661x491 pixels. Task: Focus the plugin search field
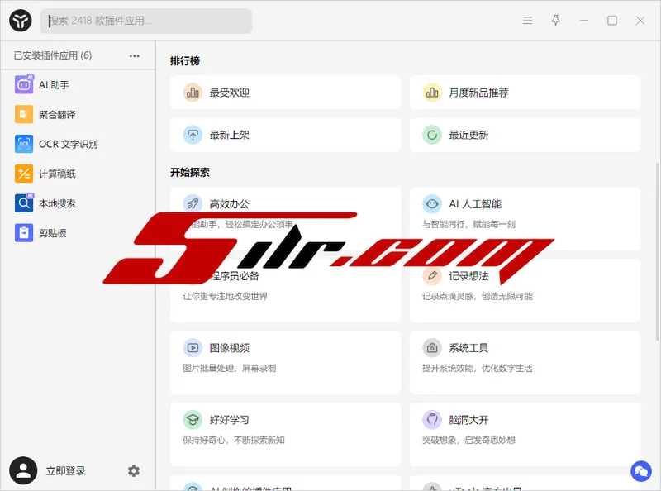pos(146,21)
